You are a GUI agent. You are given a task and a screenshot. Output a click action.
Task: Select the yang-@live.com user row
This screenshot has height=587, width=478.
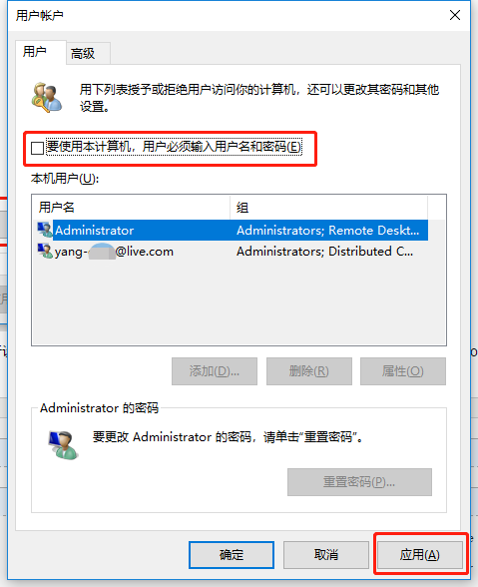[233, 252]
